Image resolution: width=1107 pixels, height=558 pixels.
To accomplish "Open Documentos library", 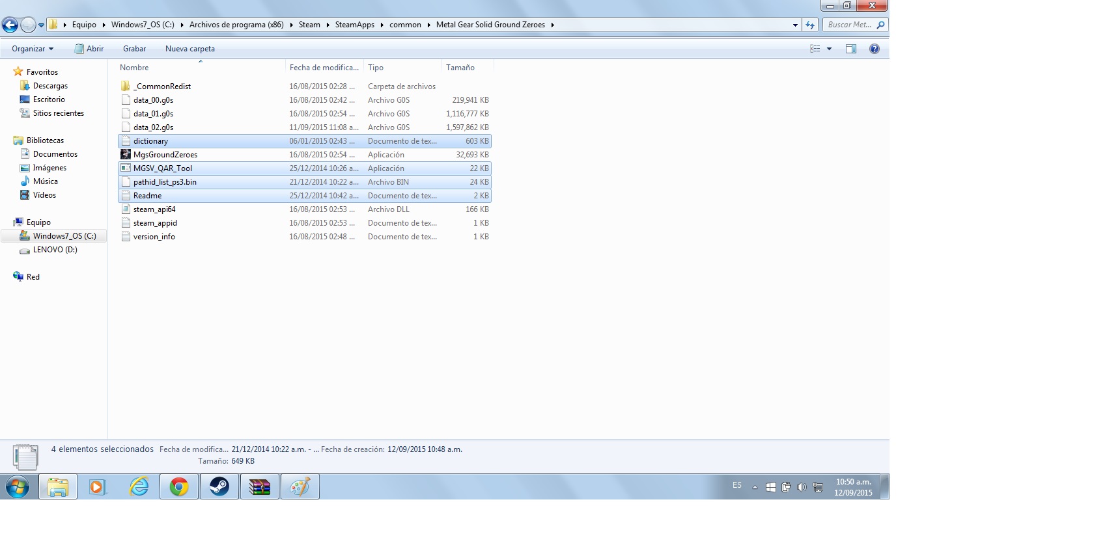I will pos(55,154).
